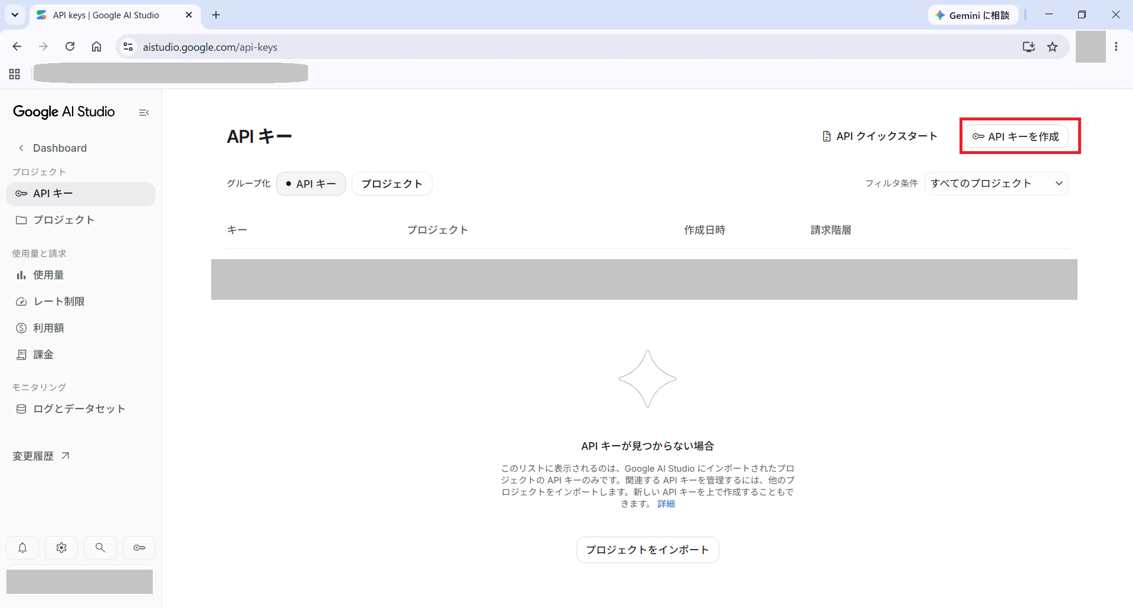Open ログとデータセット page
1133x608 pixels.
pyautogui.click(x=81, y=409)
